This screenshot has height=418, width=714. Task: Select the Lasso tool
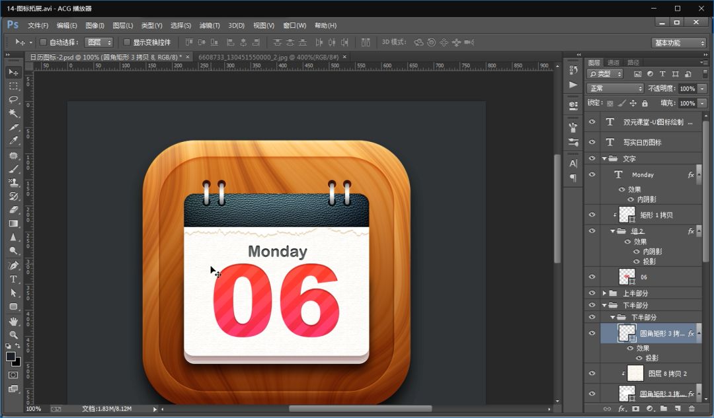pos(13,100)
